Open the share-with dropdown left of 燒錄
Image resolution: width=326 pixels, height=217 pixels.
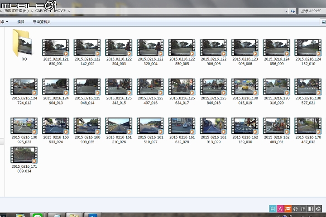[x=4, y=22]
